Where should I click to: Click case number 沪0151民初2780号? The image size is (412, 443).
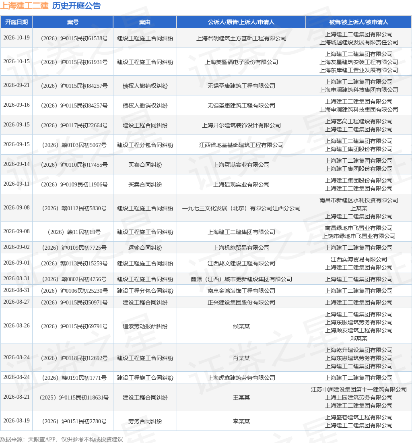click(x=74, y=421)
